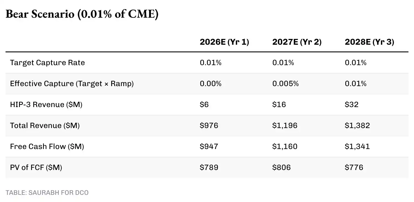Select the $1,341 Free Cash Flow cell
The image size is (414, 202).
point(357,147)
